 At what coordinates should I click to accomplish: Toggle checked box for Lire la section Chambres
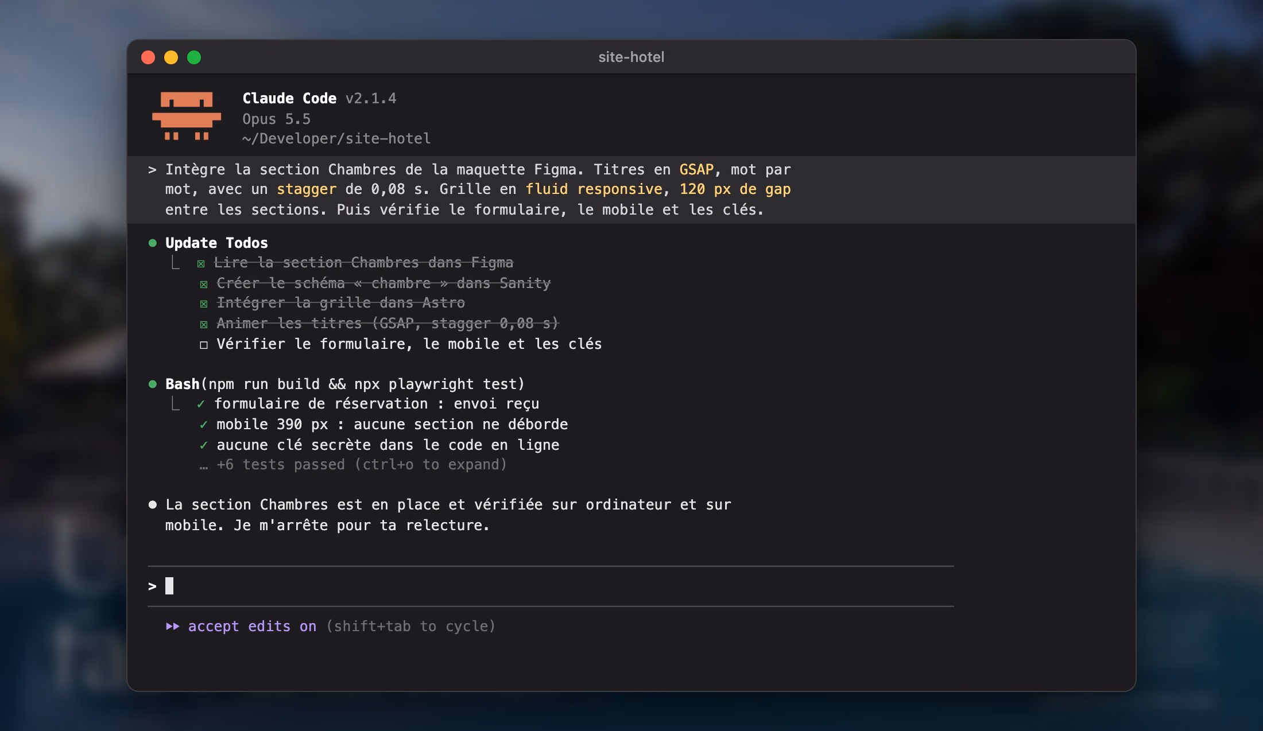201,264
